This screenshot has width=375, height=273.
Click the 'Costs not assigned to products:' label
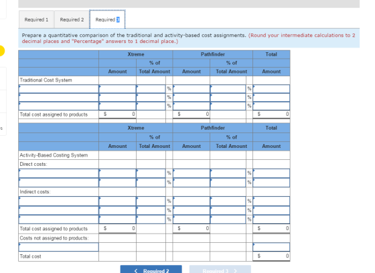(x=54, y=238)
